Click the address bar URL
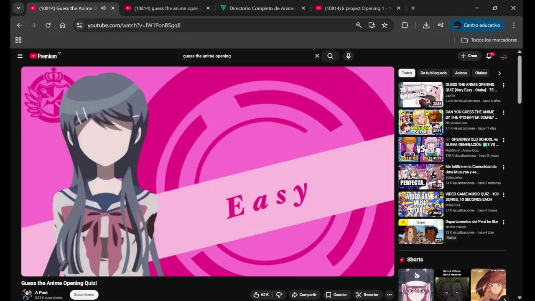Viewport: 535px width, 301px height. [x=134, y=25]
